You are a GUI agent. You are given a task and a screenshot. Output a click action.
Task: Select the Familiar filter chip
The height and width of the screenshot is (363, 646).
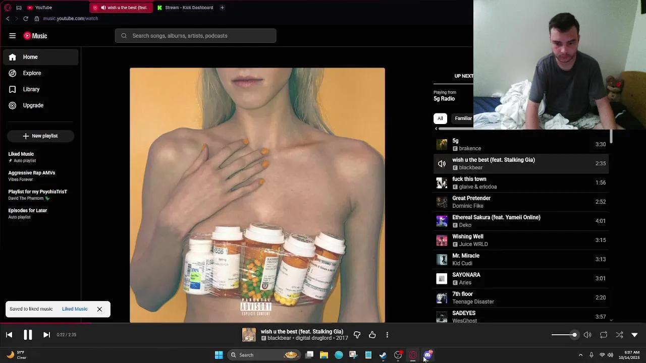pyautogui.click(x=462, y=118)
